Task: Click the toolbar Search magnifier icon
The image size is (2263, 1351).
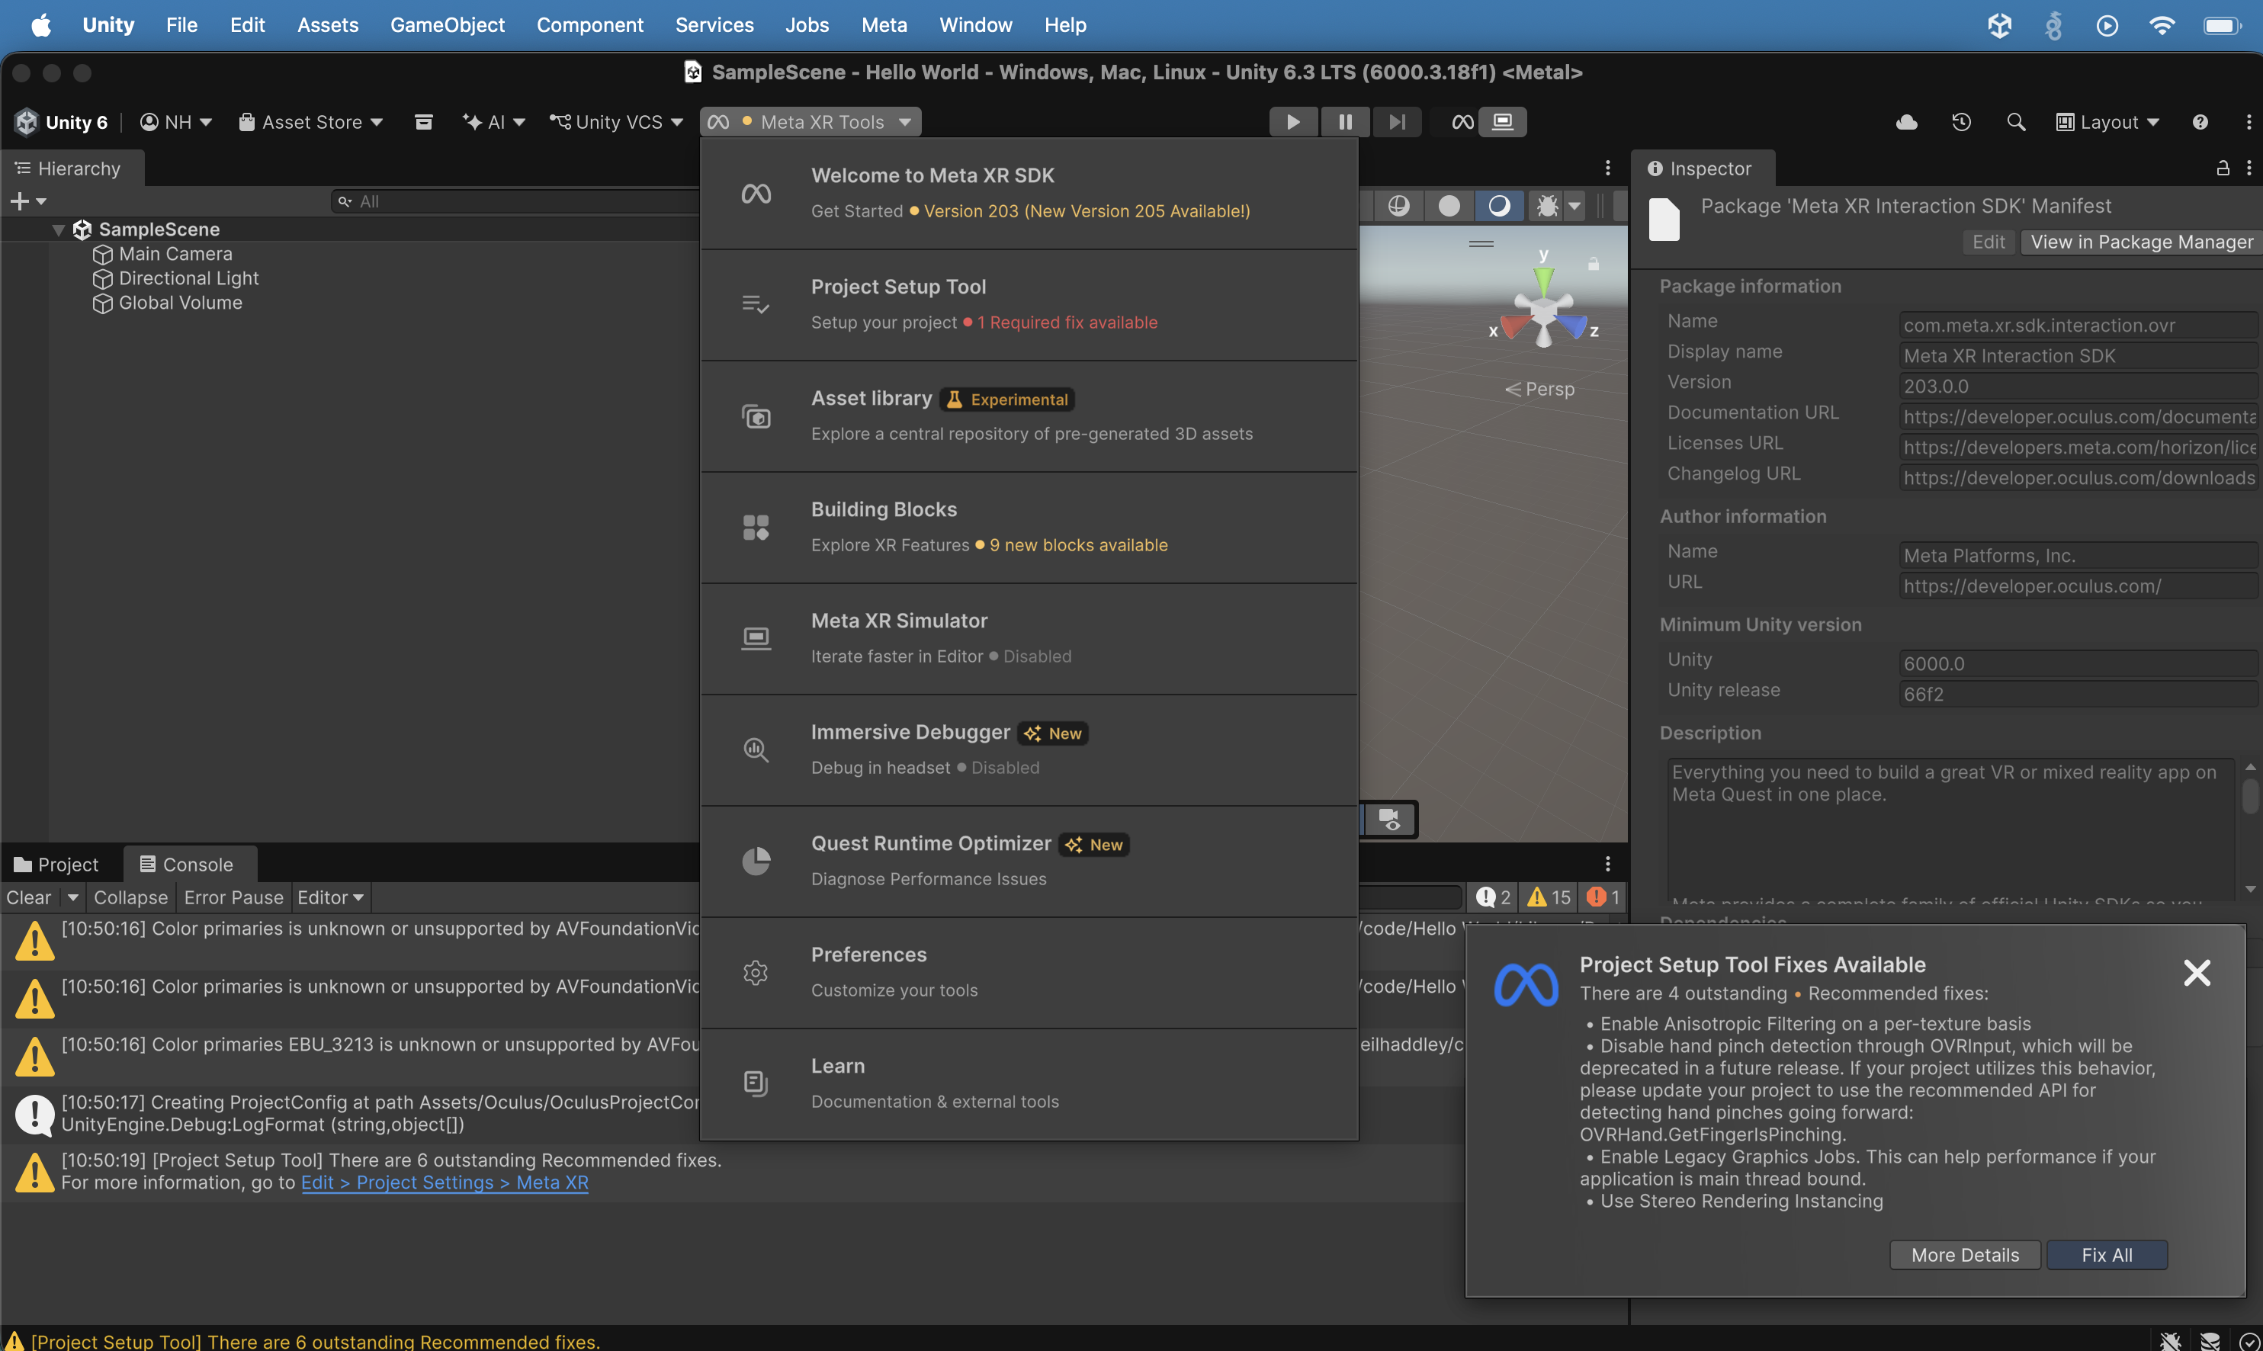Action: pyautogui.click(x=2016, y=122)
